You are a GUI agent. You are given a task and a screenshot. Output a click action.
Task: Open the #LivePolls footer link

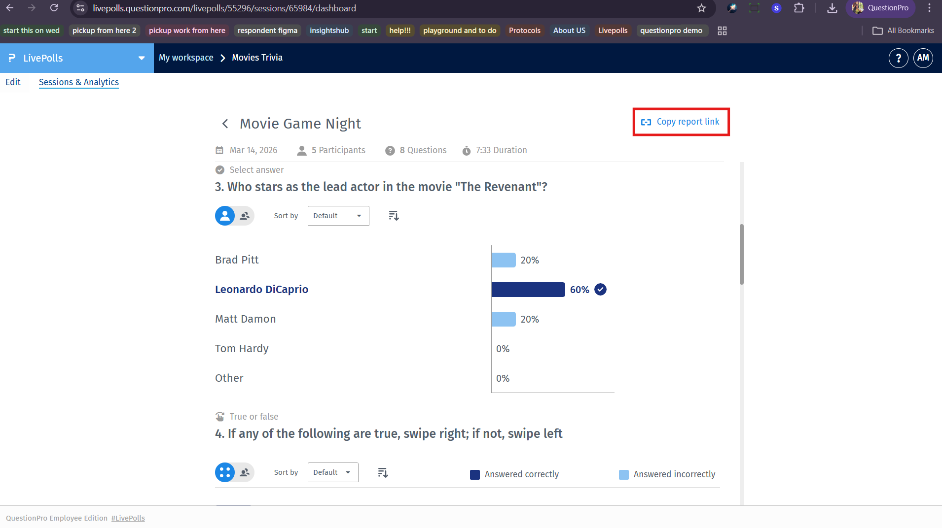tap(128, 518)
